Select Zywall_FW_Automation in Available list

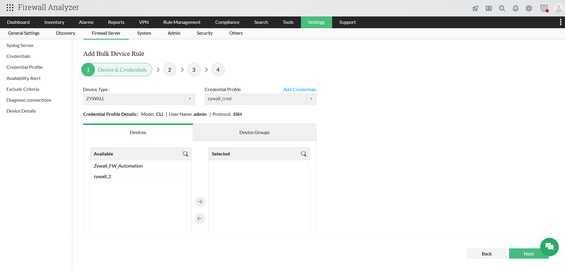tap(141, 166)
